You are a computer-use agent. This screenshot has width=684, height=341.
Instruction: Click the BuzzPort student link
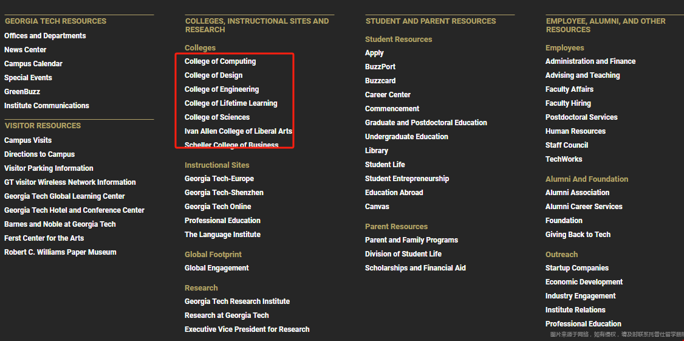point(380,67)
